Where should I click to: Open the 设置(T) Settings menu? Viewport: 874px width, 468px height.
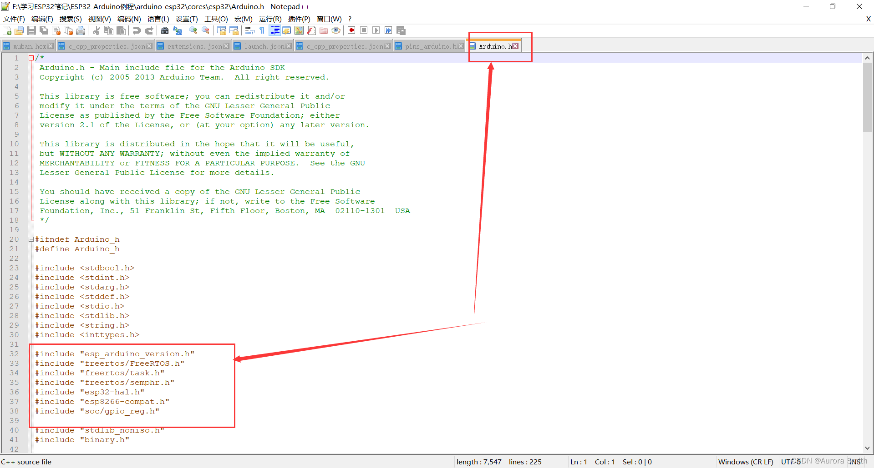pos(187,19)
